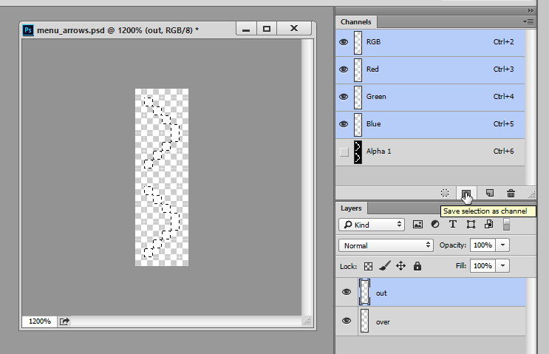Viewport: 549px width, 354px height.
Task: Lock all with the padlock icon
Action: tap(417, 266)
